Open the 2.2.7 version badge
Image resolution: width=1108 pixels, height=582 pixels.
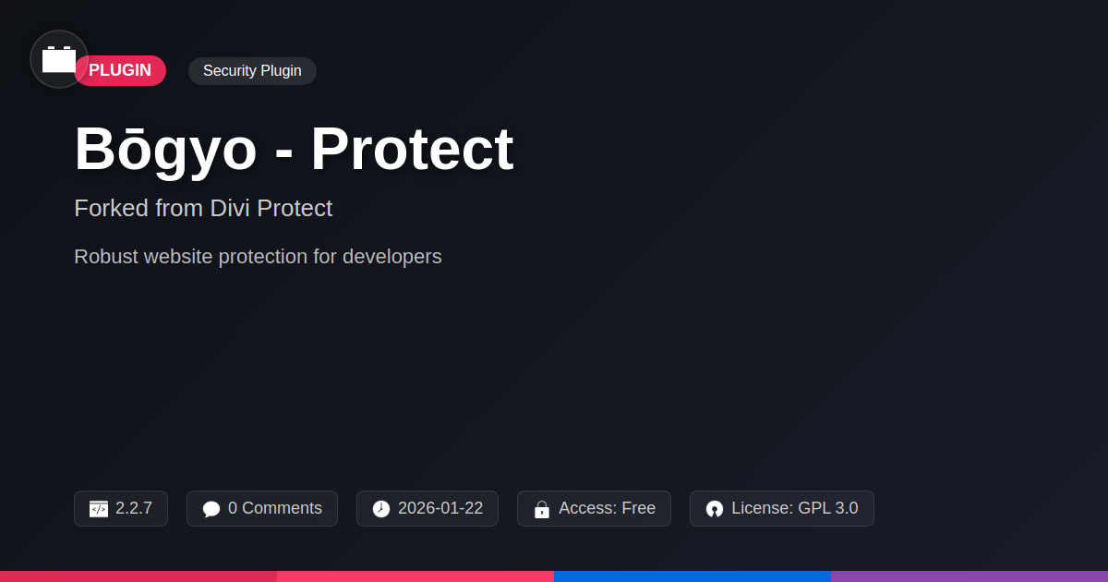click(x=121, y=508)
